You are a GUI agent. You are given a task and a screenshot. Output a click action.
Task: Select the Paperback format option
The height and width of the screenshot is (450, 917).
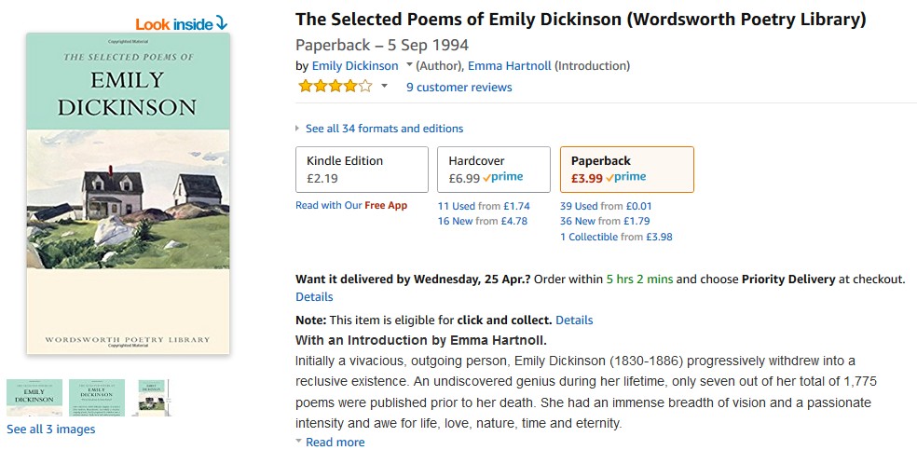click(x=626, y=169)
